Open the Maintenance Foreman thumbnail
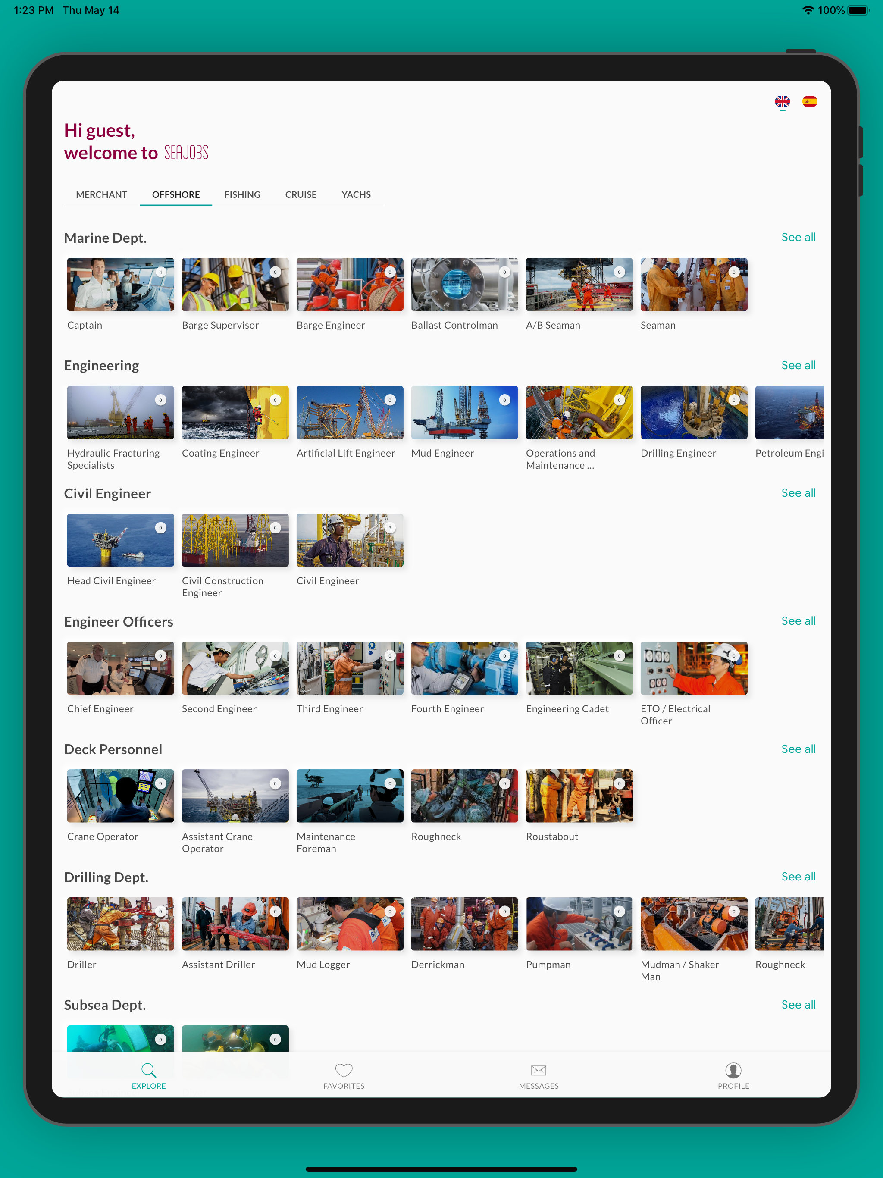This screenshot has width=883, height=1178. point(350,796)
